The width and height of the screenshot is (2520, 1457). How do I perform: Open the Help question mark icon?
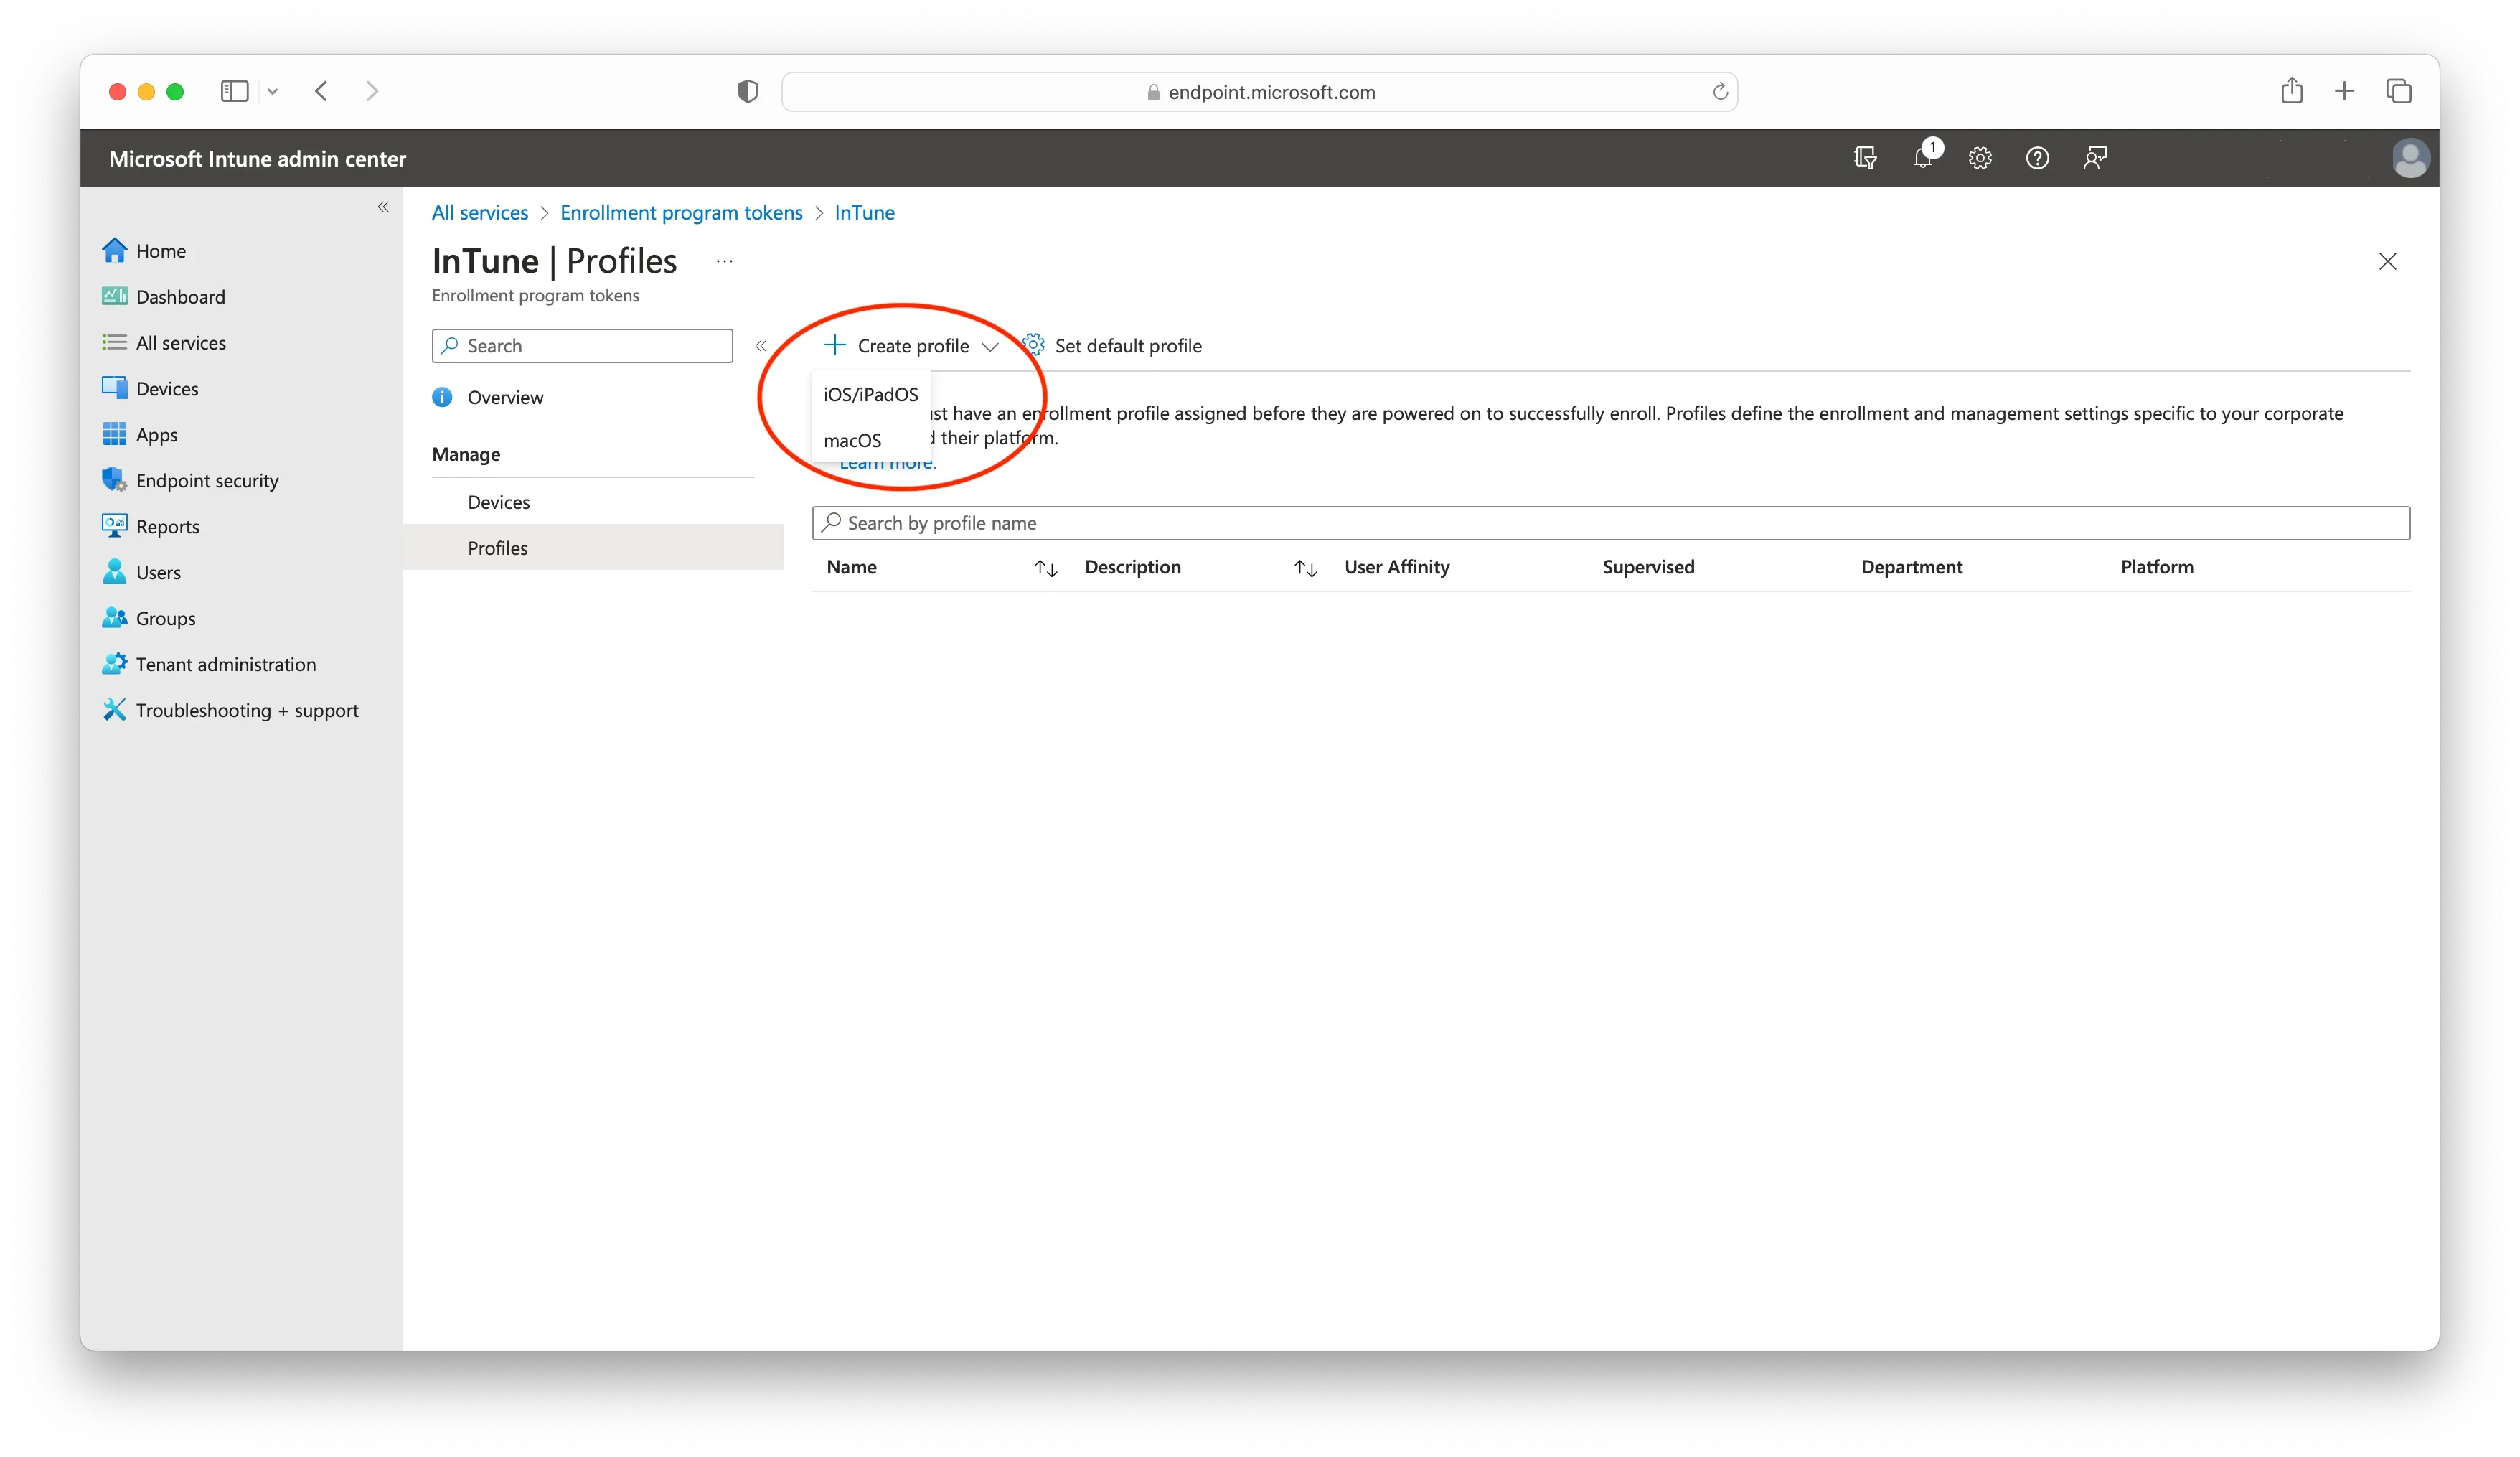click(2037, 158)
